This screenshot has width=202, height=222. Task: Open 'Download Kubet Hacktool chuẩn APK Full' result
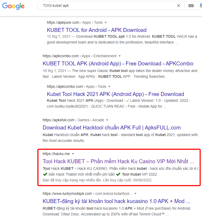tap(112, 128)
